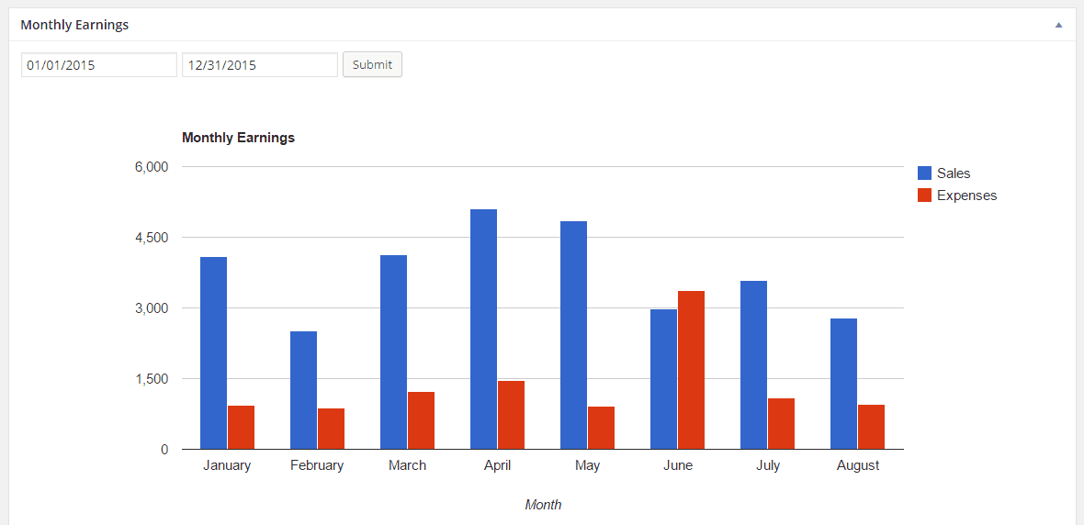Focus the start date field 01/01/2015
Screen dimensions: 1084x525
pos(99,65)
